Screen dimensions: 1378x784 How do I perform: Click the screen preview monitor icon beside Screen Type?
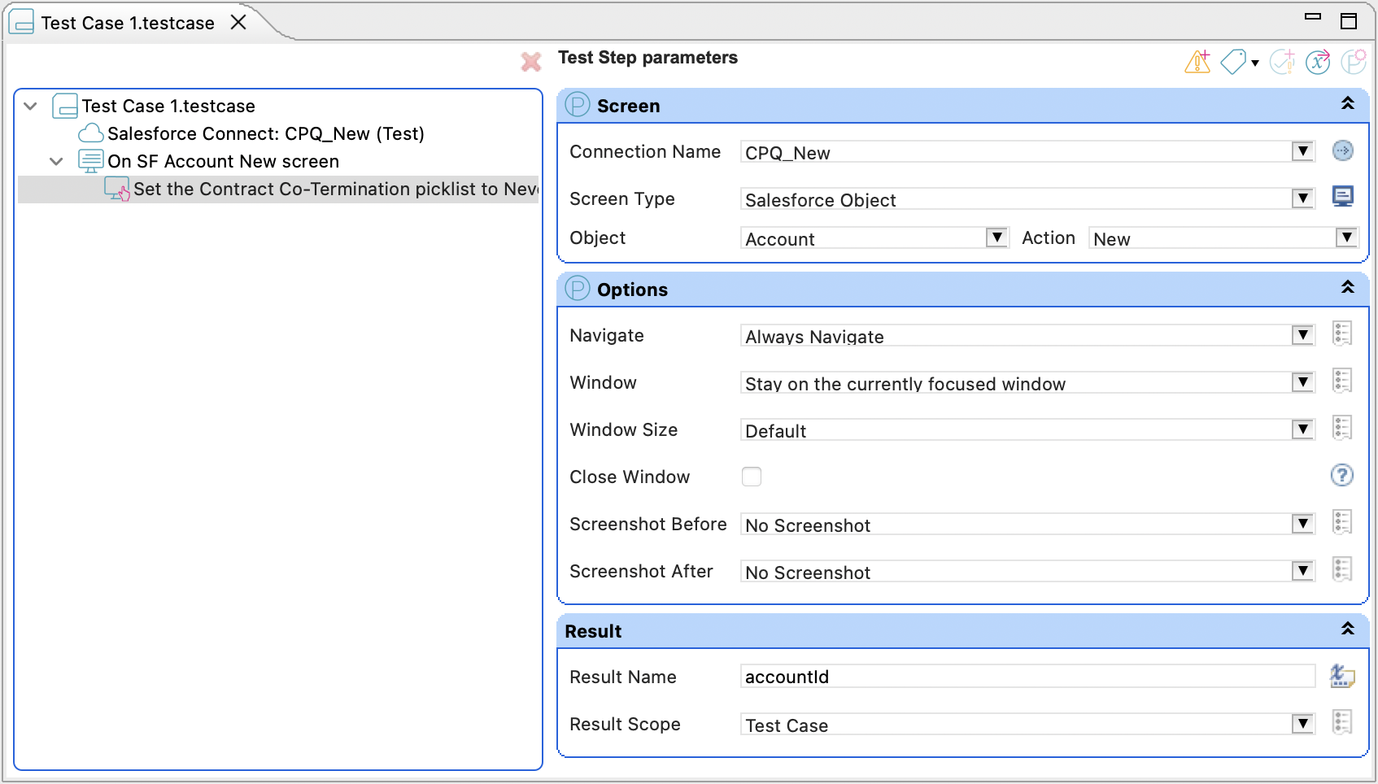(1343, 197)
